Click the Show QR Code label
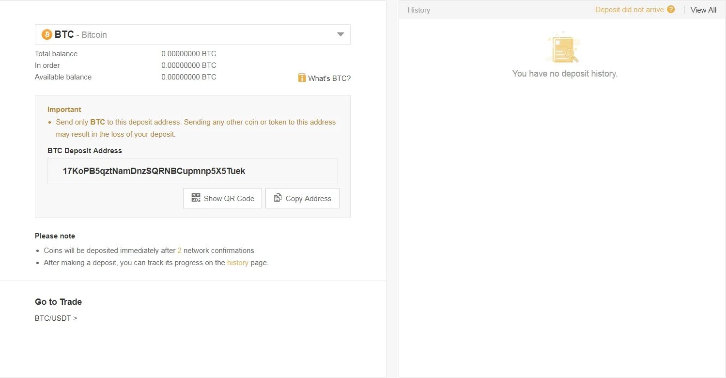This screenshot has height=378, width=726. click(229, 199)
